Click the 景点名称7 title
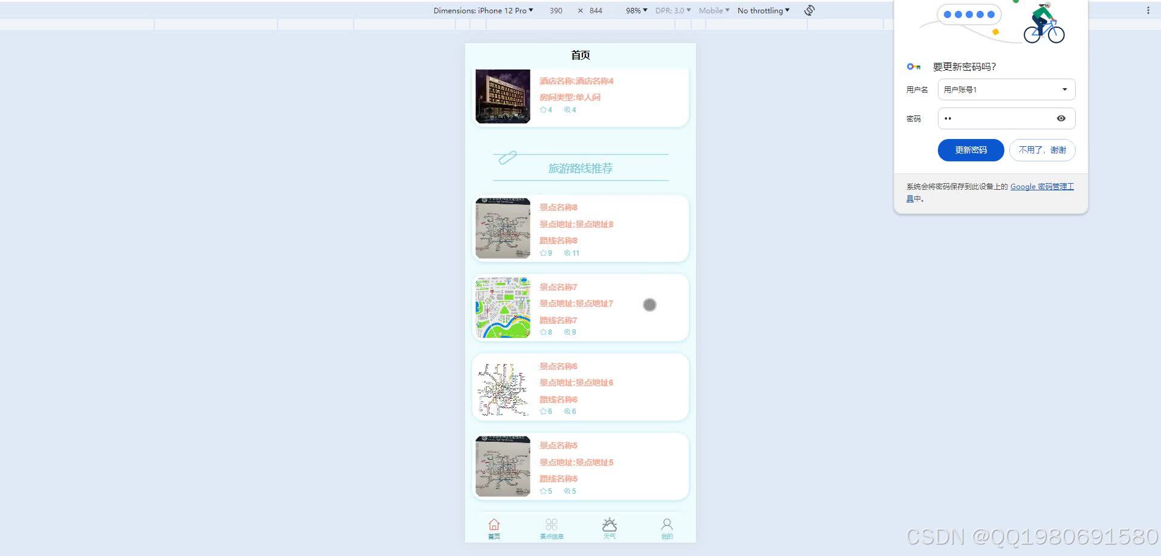 [558, 287]
